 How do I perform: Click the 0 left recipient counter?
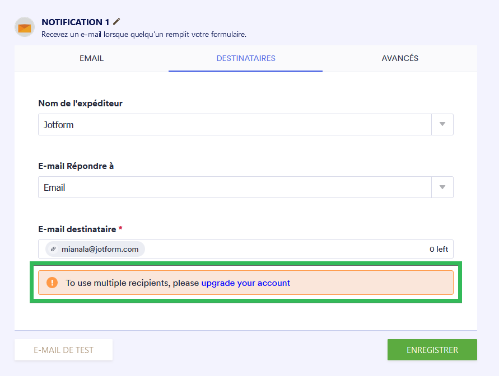[439, 250]
